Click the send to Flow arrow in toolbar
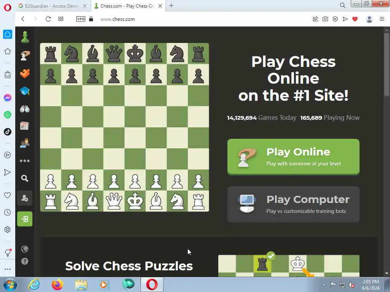The image size is (390, 292). pyautogui.click(x=345, y=19)
